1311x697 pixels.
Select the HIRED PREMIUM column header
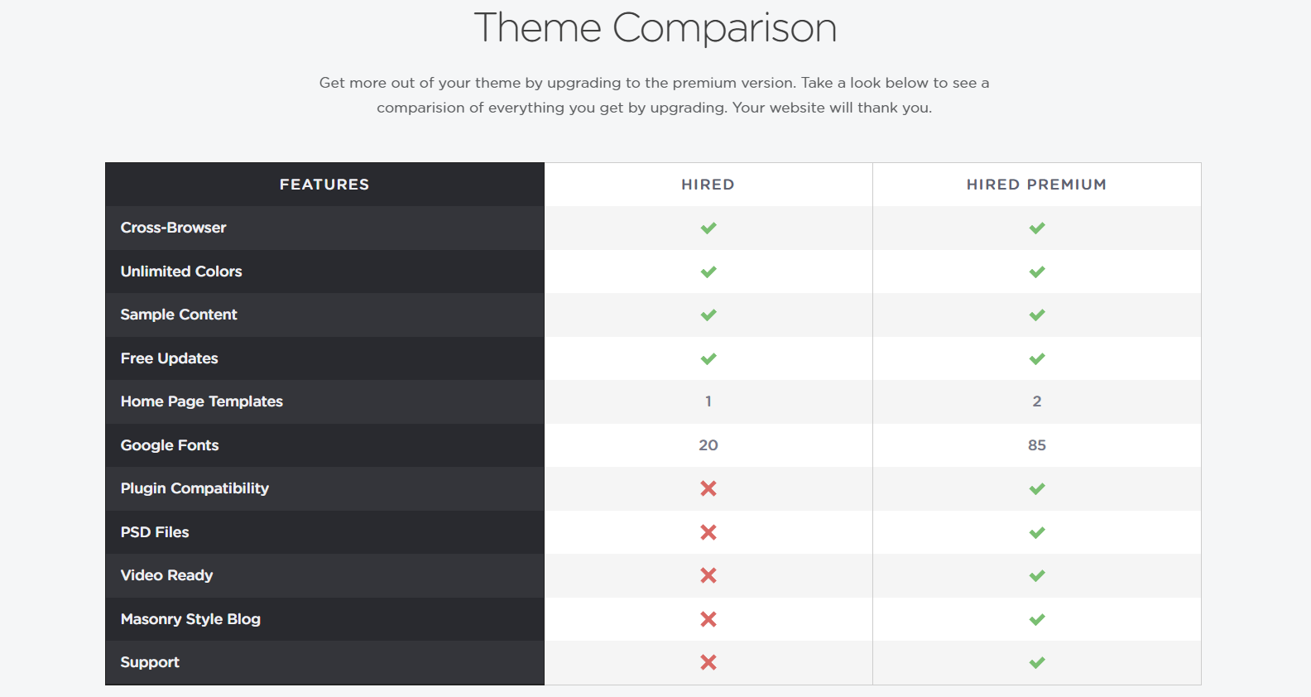pos(1036,185)
